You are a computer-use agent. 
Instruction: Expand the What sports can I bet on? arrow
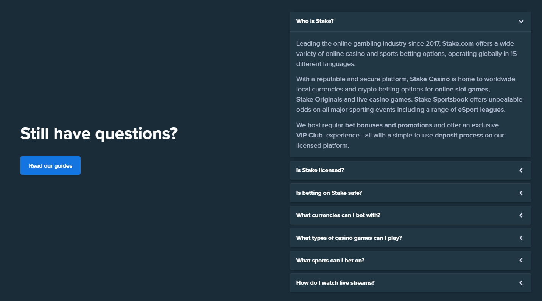521,260
